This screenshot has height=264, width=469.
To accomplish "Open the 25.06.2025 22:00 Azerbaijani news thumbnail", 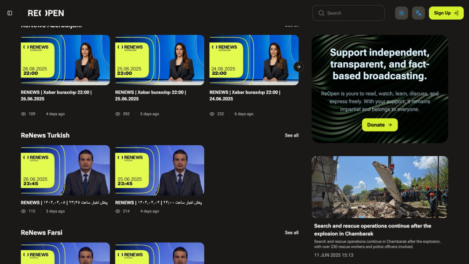I will pos(160,60).
